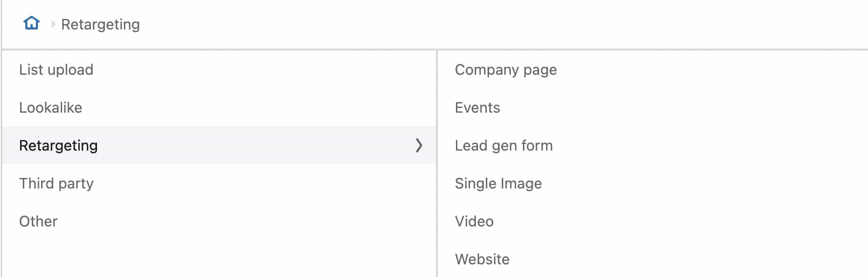Pick the Lead gen form option
Image resolution: width=868 pixels, height=277 pixels.
(653, 145)
